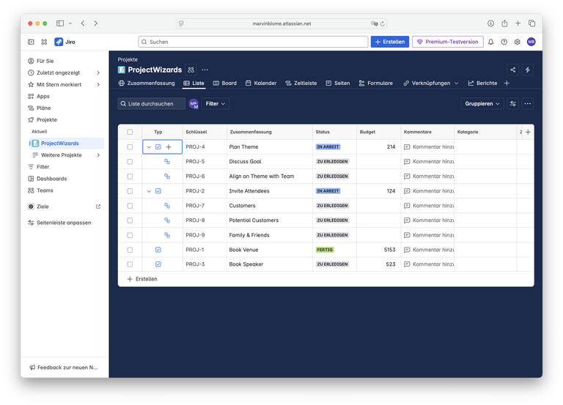Check the PROJ-7 Customers row checkbox
563x405 pixels.
click(130, 206)
